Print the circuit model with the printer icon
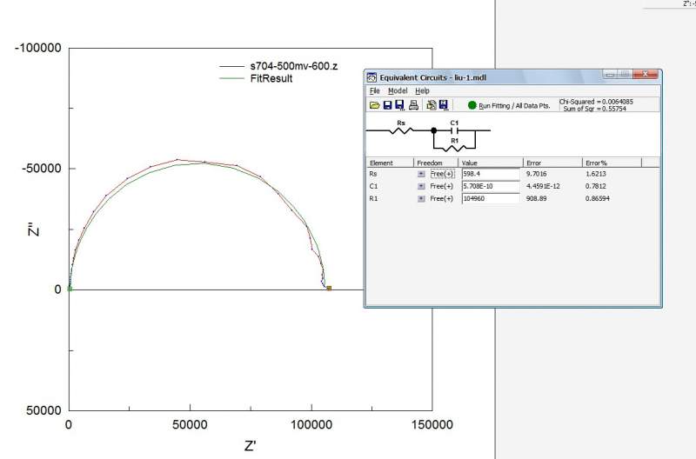The image size is (696, 459). [x=414, y=105]
